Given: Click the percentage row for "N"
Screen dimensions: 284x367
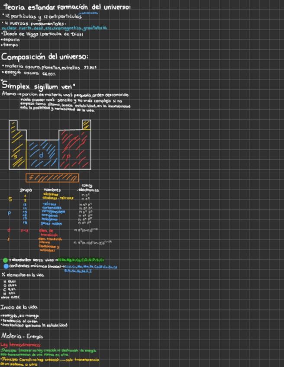Looking at the screenshot, I should pos(10,293).
